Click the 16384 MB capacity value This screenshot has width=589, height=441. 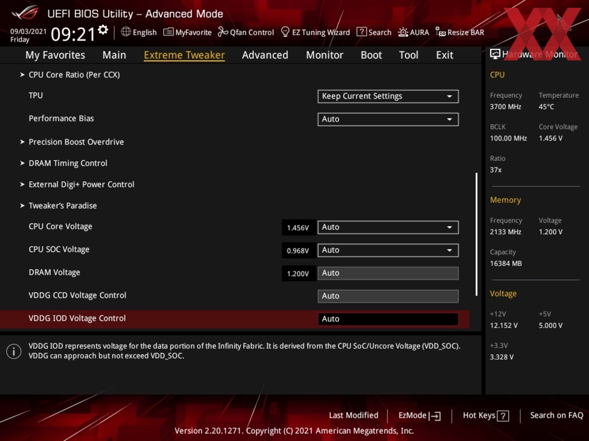point(506,263)
